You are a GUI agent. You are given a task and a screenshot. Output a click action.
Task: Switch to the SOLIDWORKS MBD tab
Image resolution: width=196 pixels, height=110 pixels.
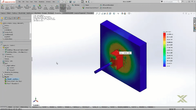point(68,13)
